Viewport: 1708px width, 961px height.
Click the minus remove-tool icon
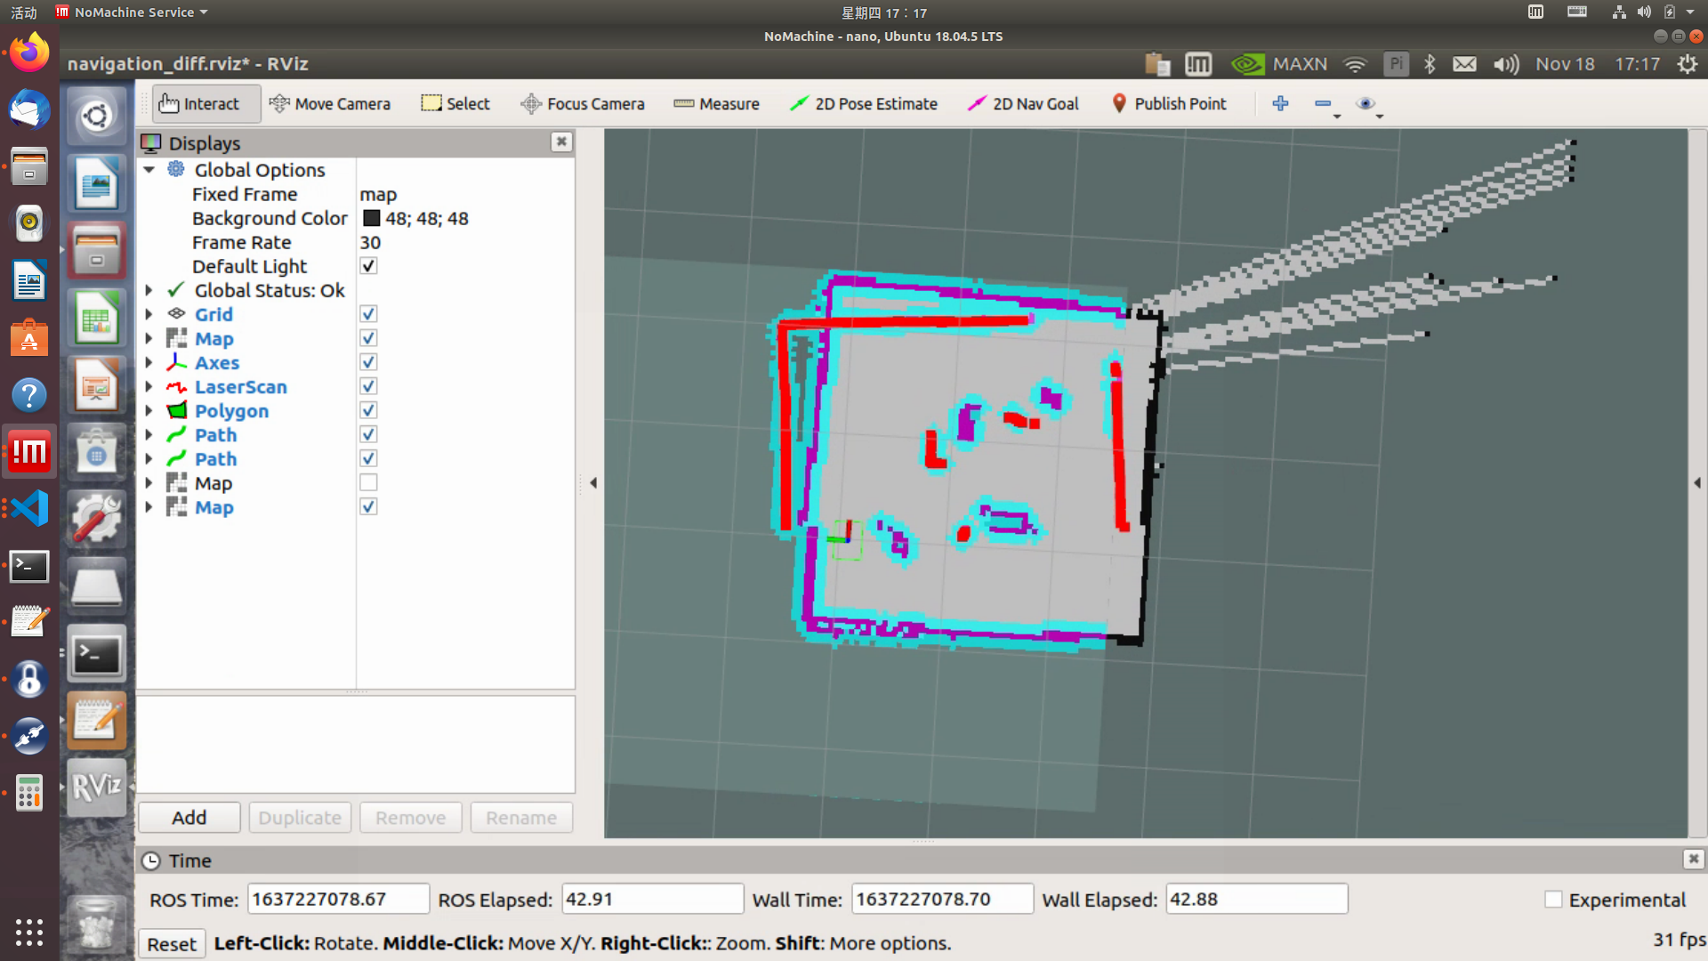(1323, 104)
